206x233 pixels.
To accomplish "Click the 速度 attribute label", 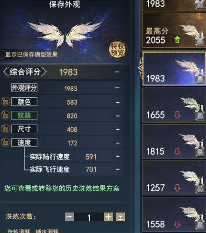I will coord(24,142).
